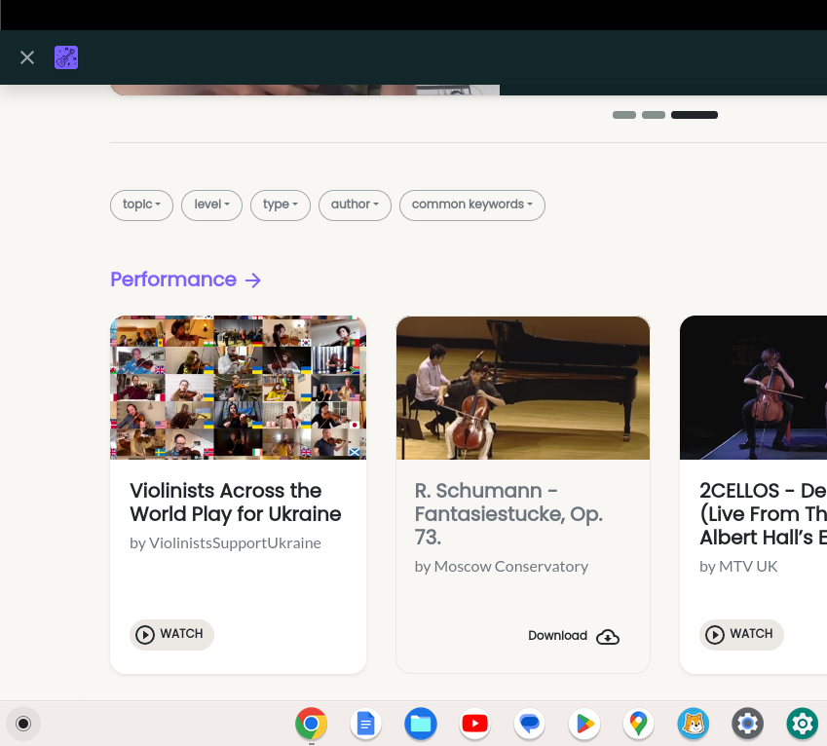The width and height of the screenshot is (827, 746).
Task: Open the author filter dropdown
Action: click(x=355, y=205)
